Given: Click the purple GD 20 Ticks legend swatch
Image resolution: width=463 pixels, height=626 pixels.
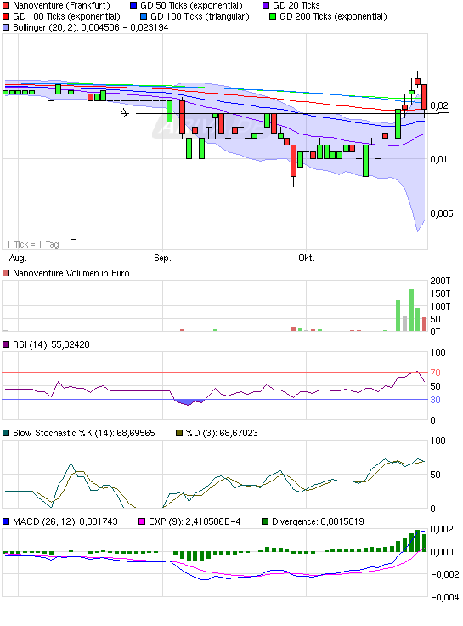Looking at the screenshot, I should coord(266,6).
